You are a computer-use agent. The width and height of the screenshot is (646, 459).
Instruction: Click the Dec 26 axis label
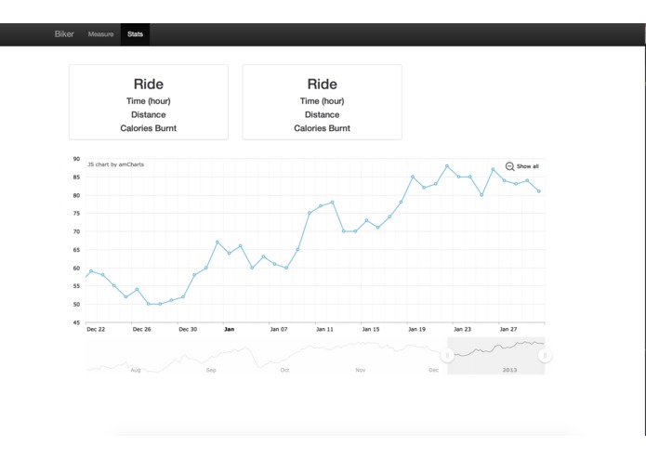tap(141, 329)
